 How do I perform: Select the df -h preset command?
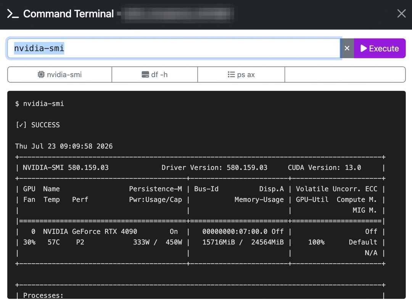(155, 75)
